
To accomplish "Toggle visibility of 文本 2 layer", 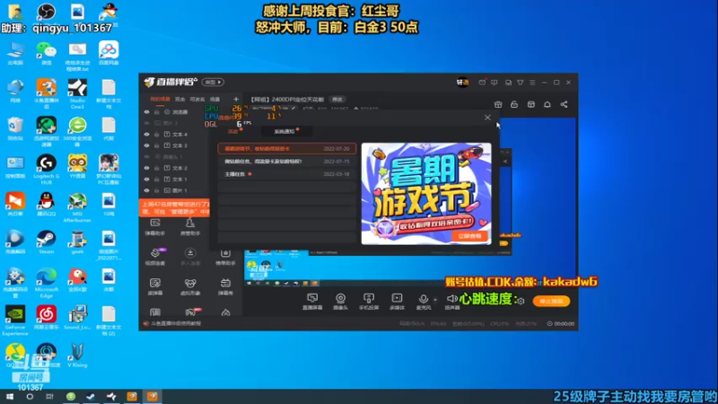I will 146,168.
